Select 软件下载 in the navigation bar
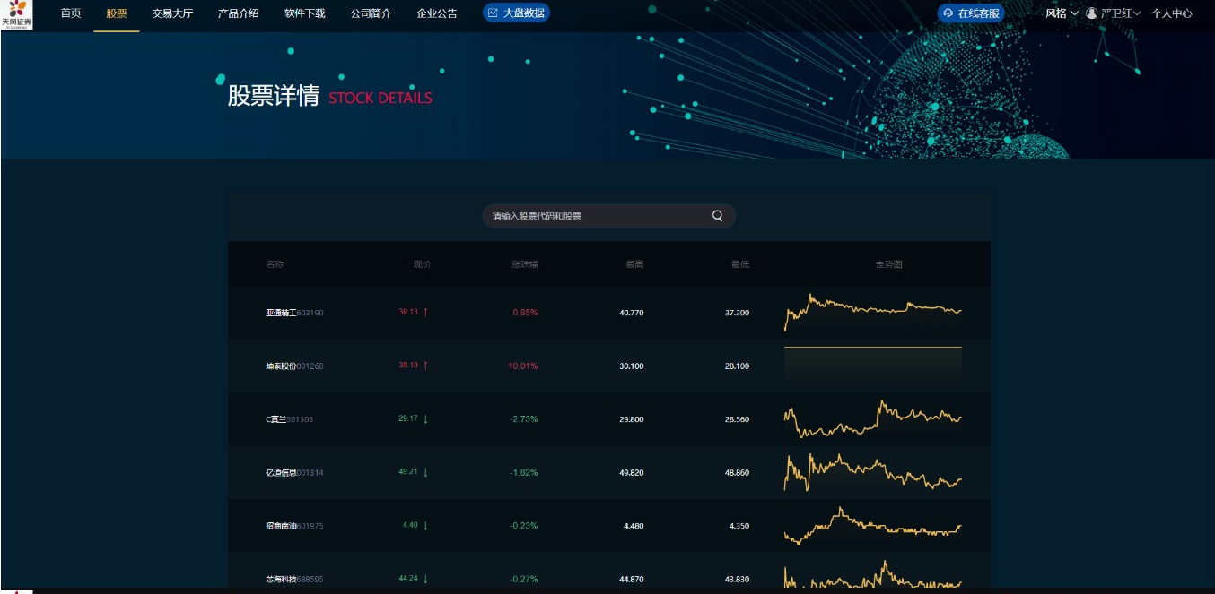This screenshot has height=594, width=1215. click(x=305, y=13)
